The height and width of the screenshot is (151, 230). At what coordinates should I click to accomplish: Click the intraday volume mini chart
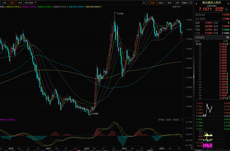(x=213, y=134)
